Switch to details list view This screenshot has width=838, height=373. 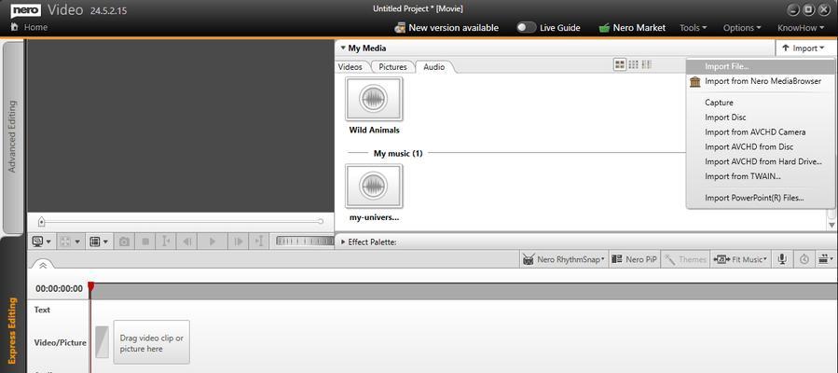pos(647,64)
